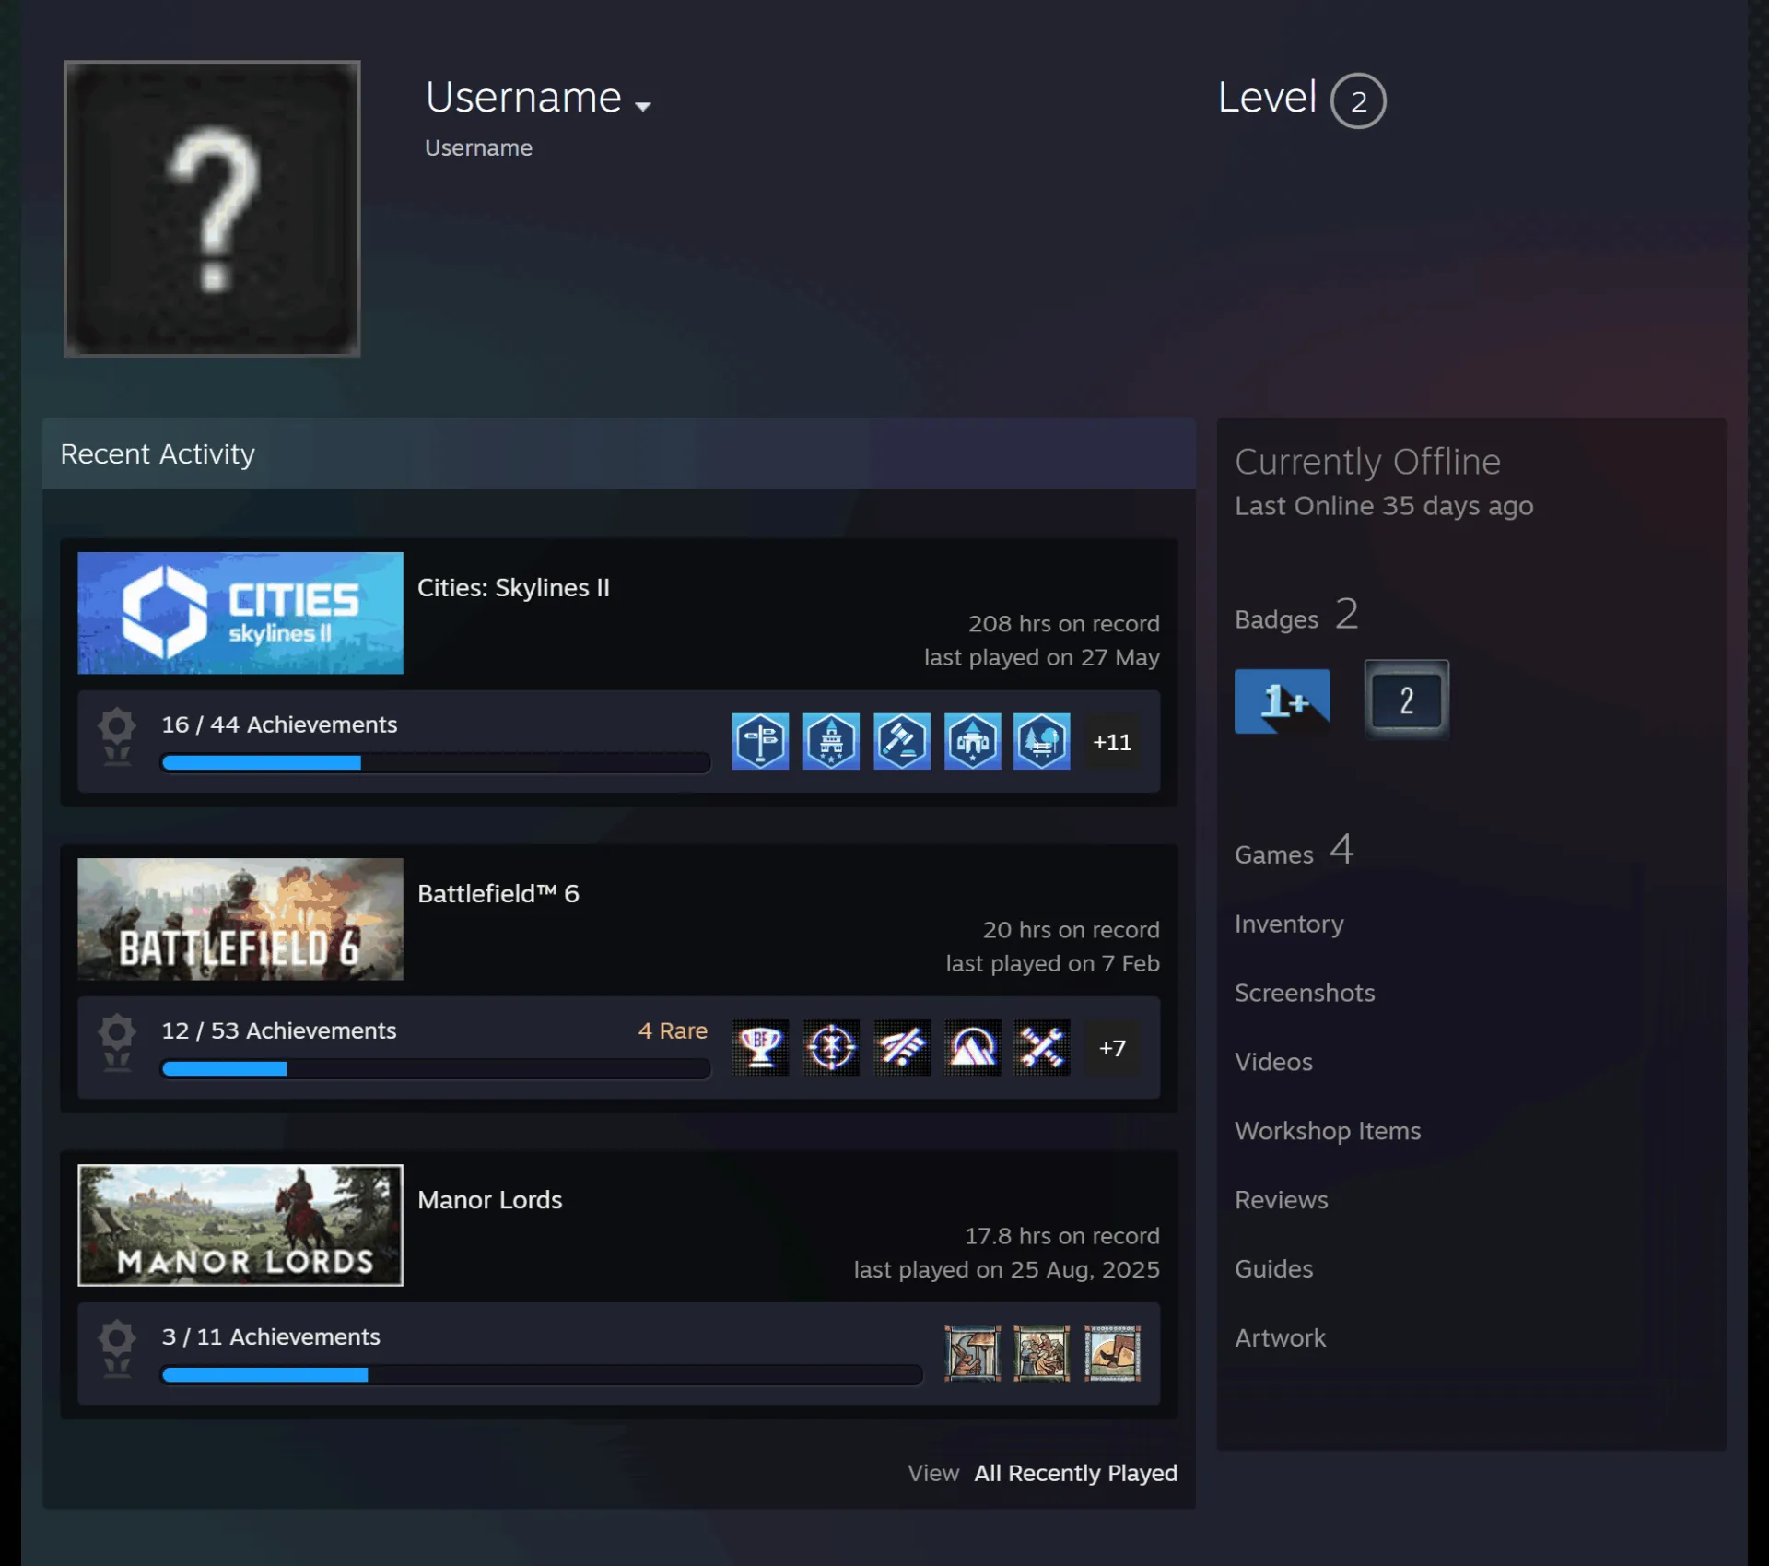1769x1566 pixels.
Task: Open the first Manor Lords achievement icon
Action: click(x=972, y=1353)
